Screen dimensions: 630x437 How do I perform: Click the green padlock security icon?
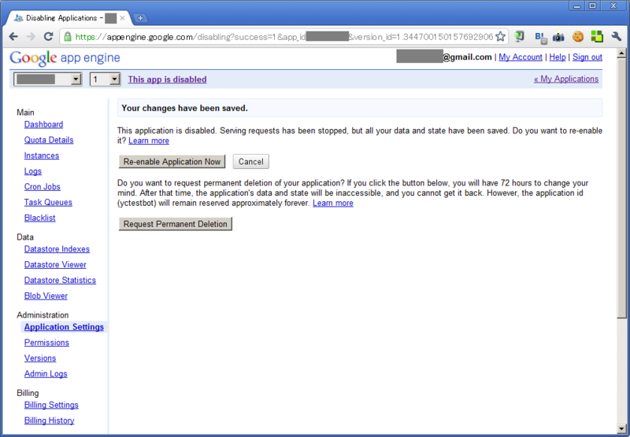[68, 37]
